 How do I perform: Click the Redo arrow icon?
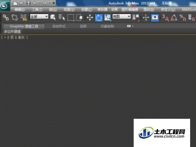click(45, 3)
